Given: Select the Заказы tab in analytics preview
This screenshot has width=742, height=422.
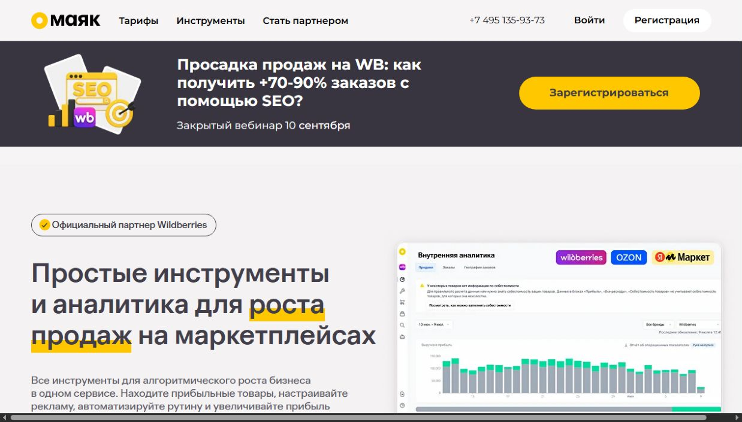Looking at the screenshot, I should tap(448, 268).
